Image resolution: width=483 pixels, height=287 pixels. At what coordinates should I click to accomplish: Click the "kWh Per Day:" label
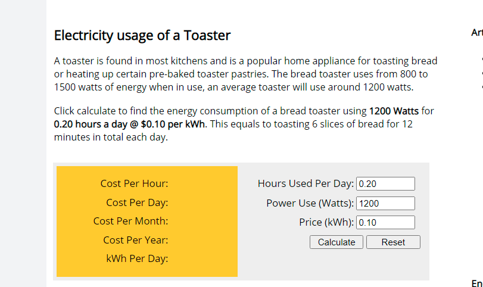pos(137,258)
